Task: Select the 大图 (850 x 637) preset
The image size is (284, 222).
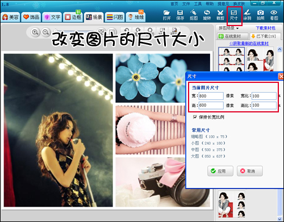Action: 208,156
